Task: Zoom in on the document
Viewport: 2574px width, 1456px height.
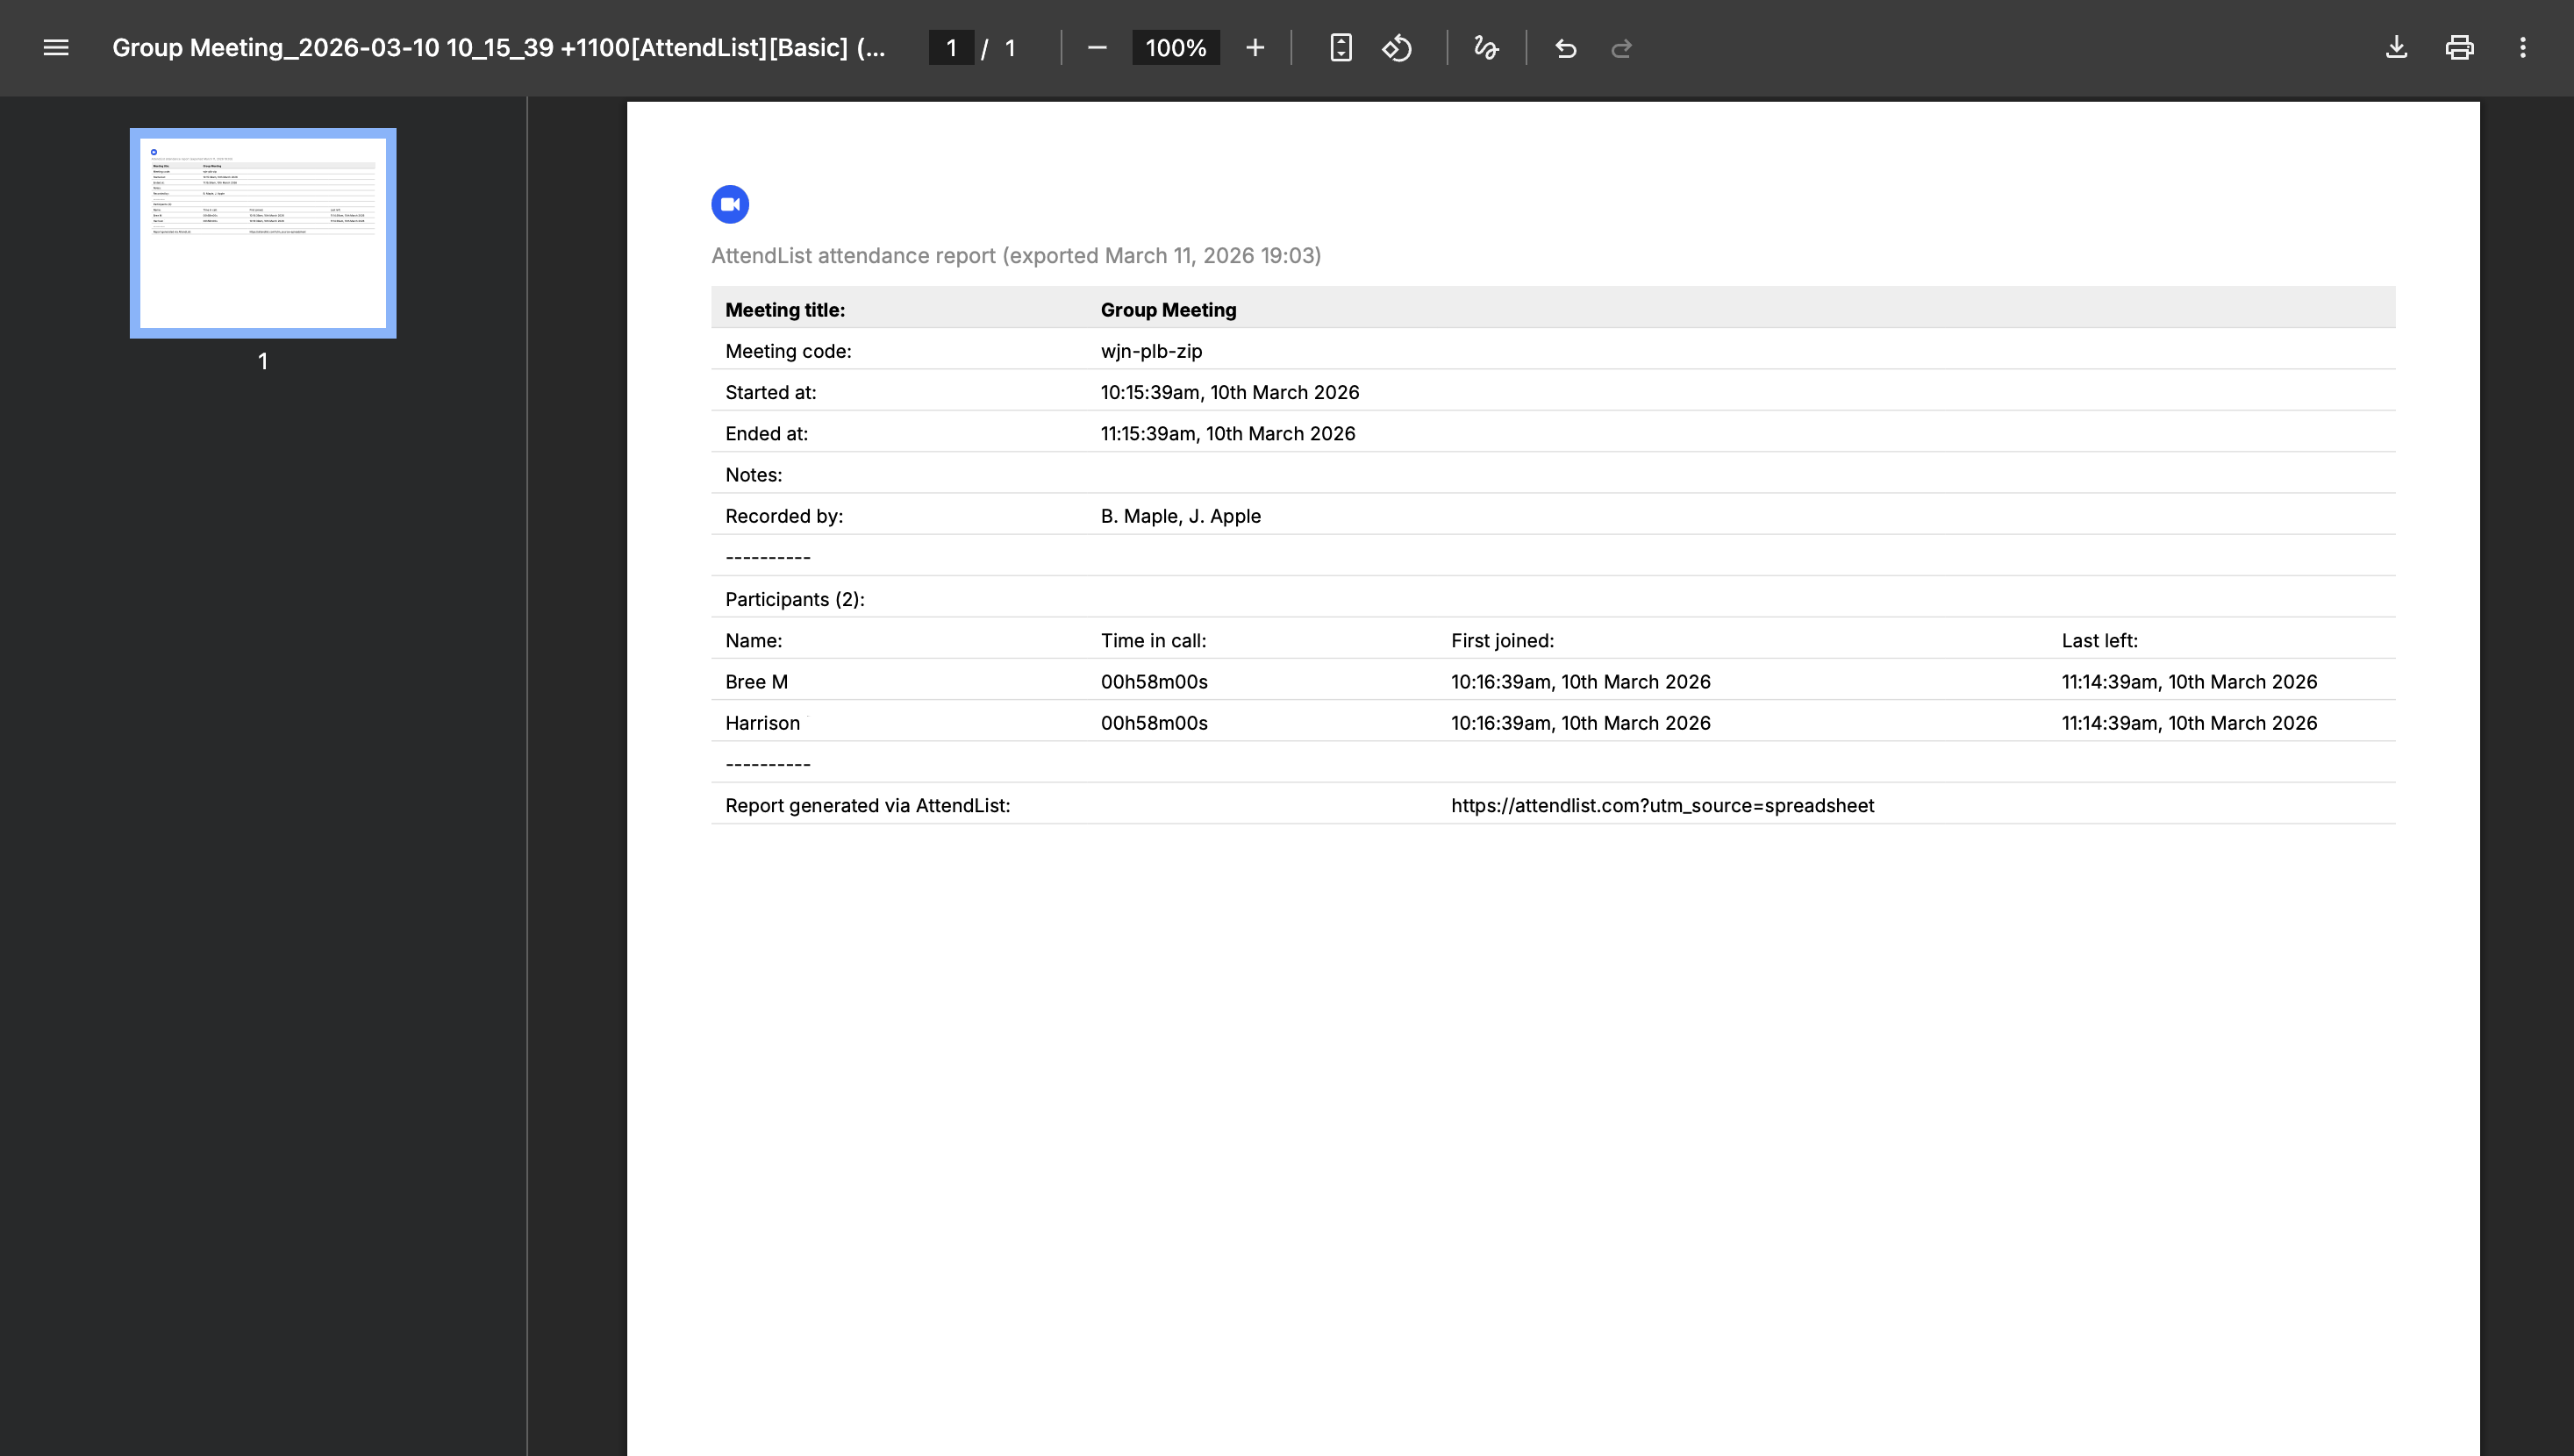Action: (1255, 47)
